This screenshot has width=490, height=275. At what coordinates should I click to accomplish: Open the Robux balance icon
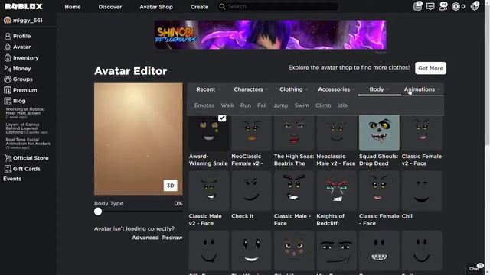tap(456, 6)
